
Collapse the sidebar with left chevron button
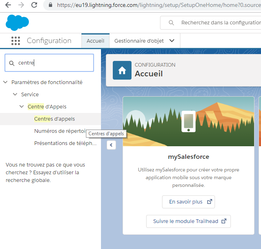pyautogui.click(x=111, y=145)
